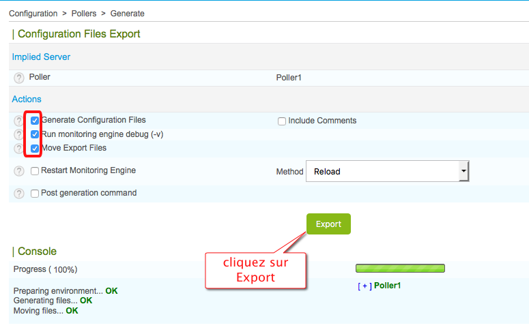Uncheck Move Export Files checkbox
The height and width of the screenshot is (334, 529).
click(x=35, y=148)
